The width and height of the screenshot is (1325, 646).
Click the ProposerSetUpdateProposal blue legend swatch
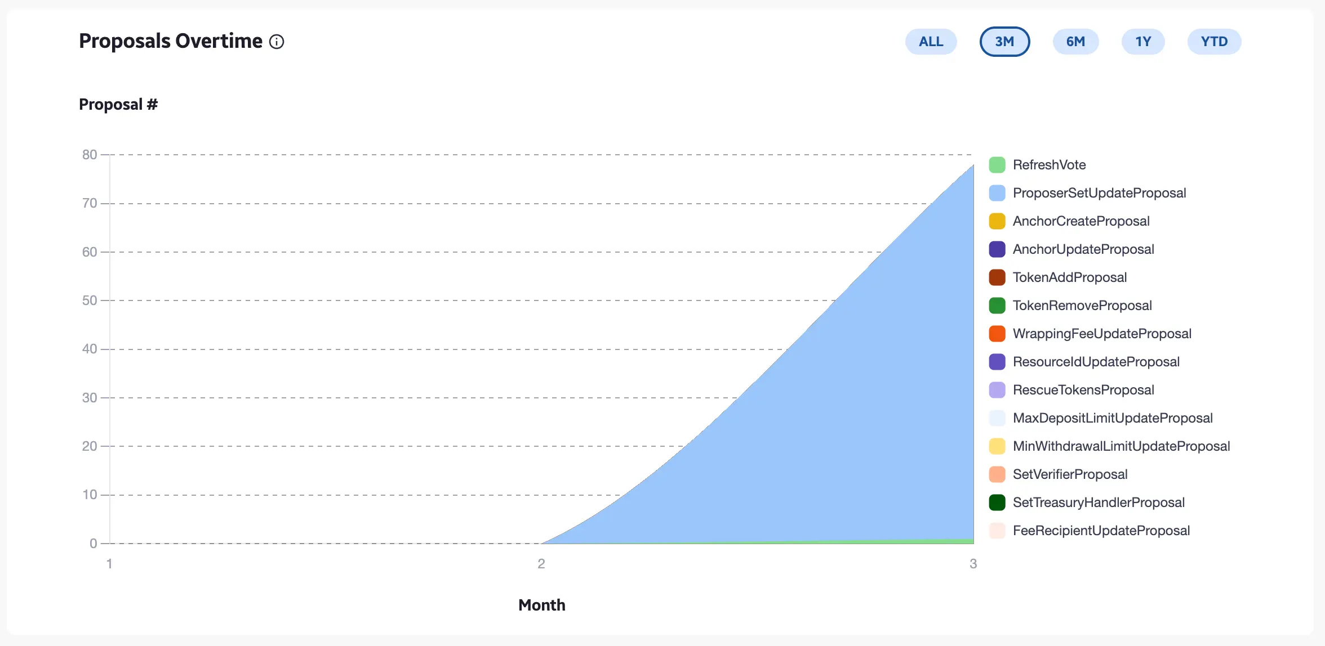click(997, 193)
